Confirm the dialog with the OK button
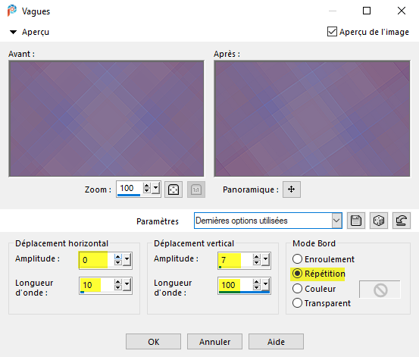This screenshot has height=357, width=419. pyautogui.click(x=153, y=342)
